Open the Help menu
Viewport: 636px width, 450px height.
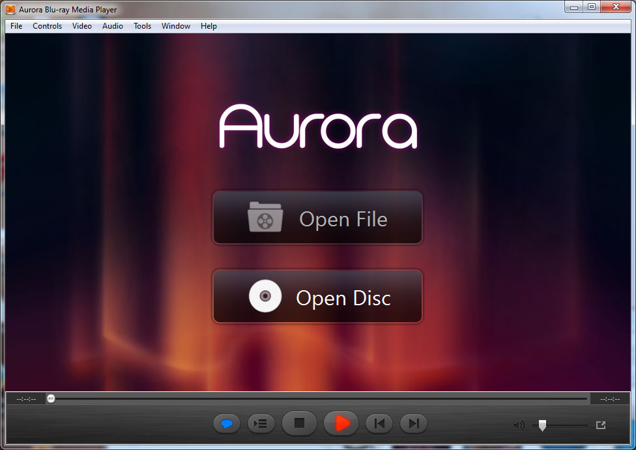coord(209,26)
